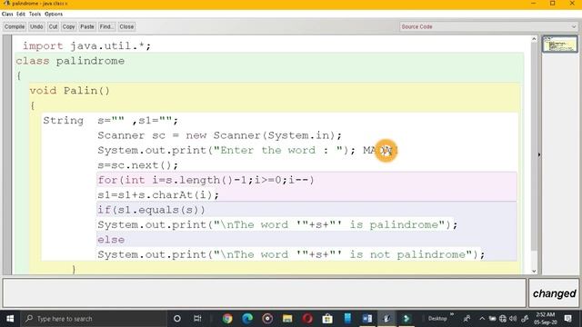Viewport: 582px width, 327px height.
Task: Launch Opera browser from the taskbar
Action: pyautogui.click(x=307, y=319)
